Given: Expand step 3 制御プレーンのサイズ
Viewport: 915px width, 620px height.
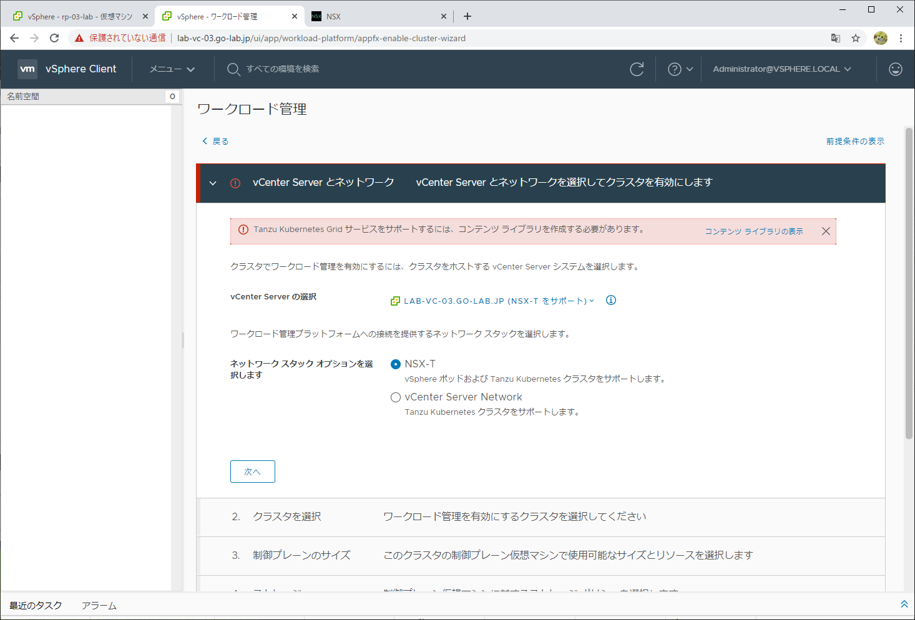Looking at the screenshot, I should tap(541, 556).
